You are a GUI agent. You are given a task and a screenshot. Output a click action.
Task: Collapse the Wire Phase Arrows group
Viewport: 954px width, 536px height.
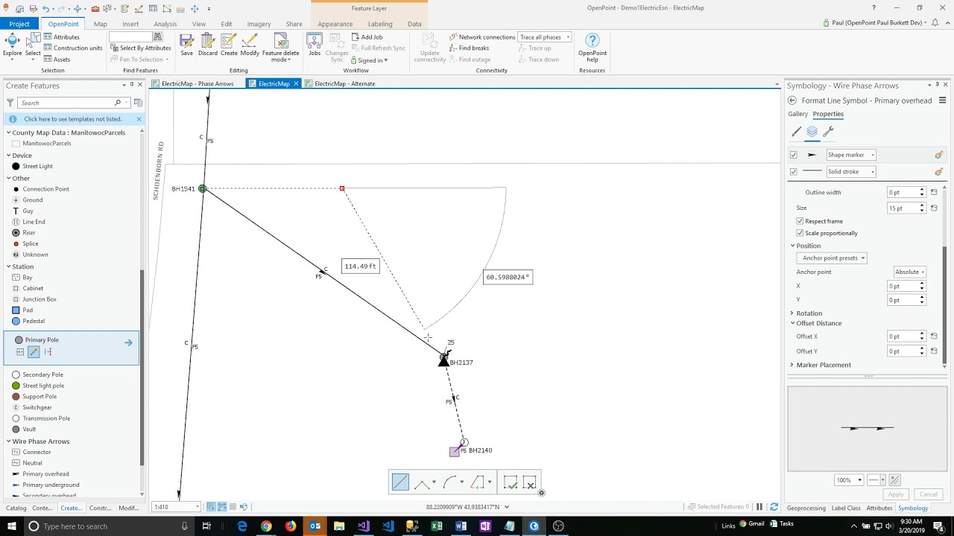click(9, 441)
